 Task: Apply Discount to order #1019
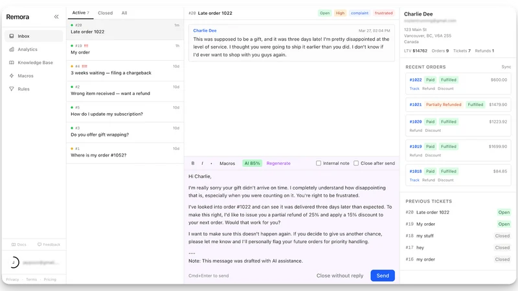click(433, 155)
